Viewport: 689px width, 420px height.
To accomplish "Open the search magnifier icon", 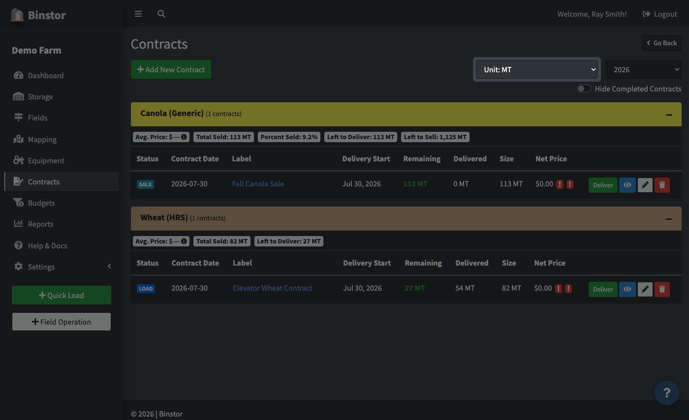I will click(x=161, y=14).
